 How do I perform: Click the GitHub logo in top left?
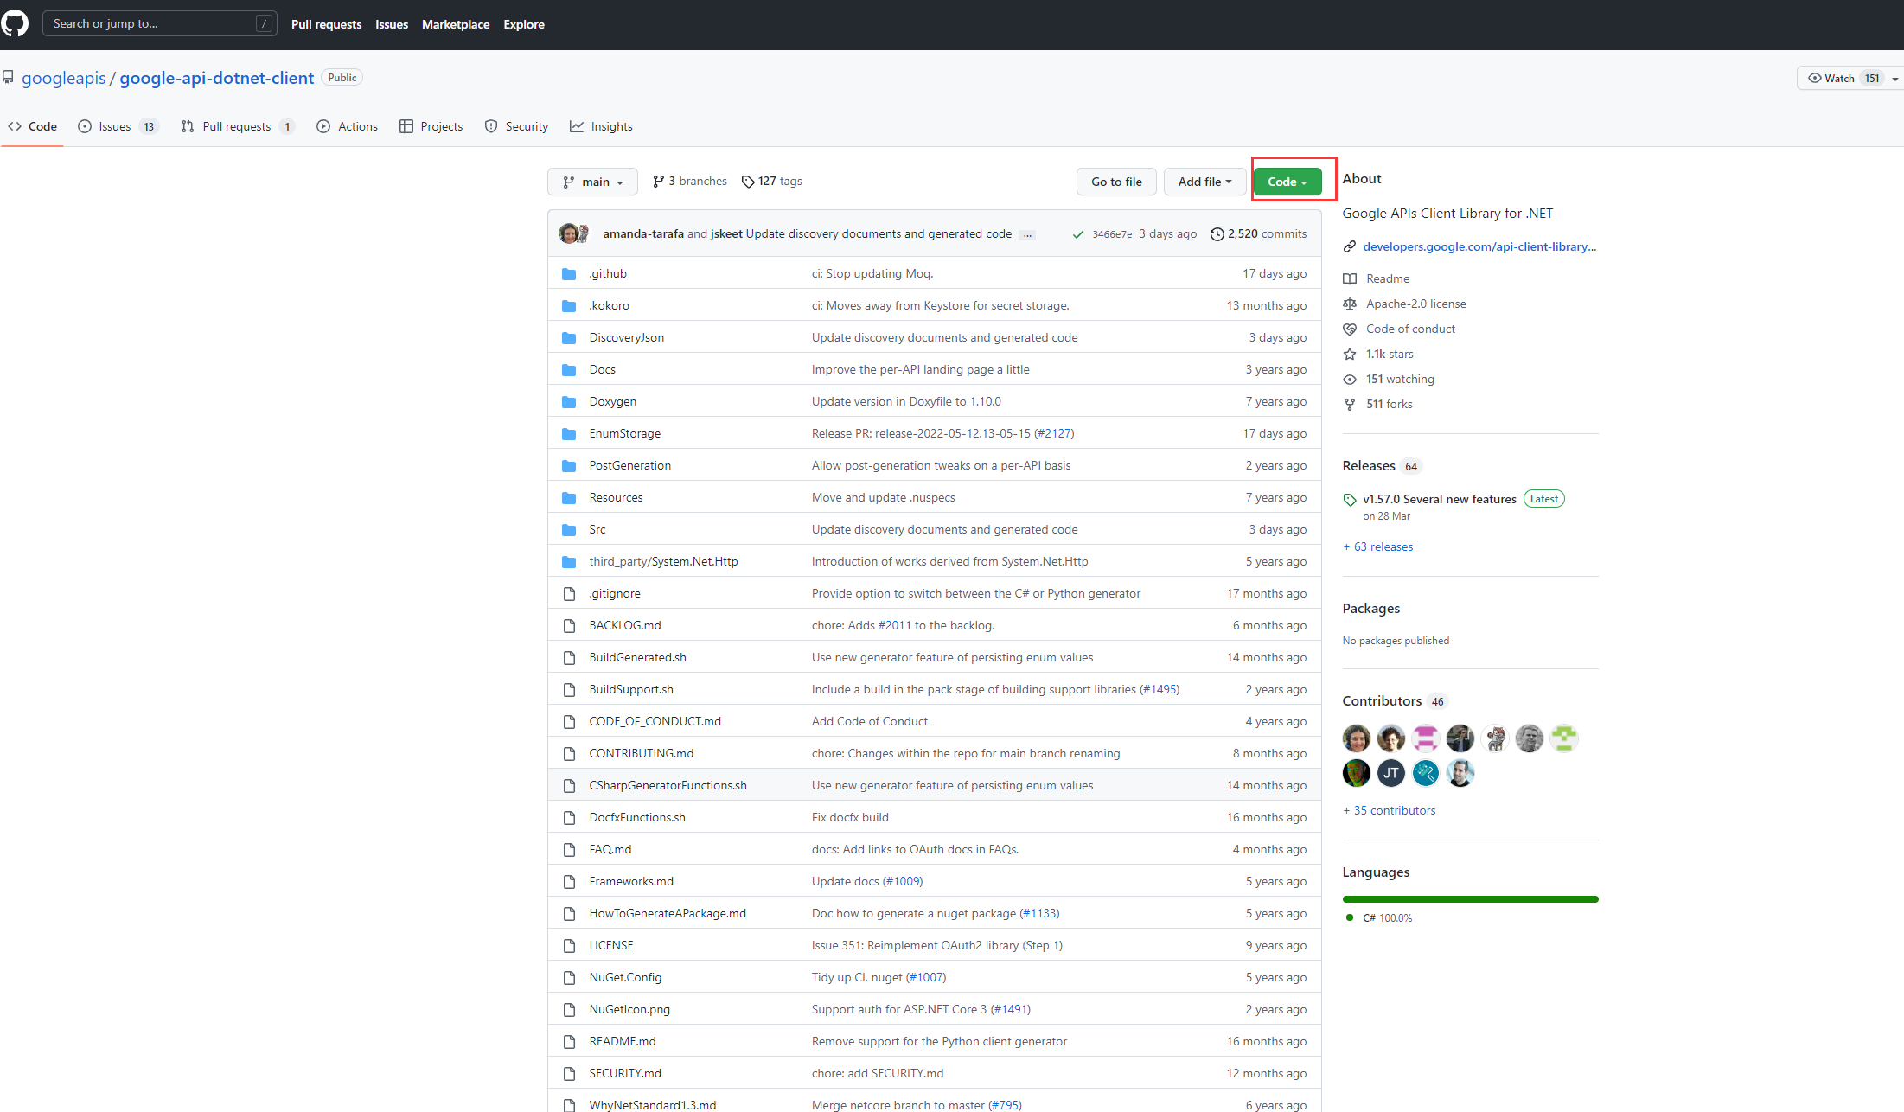click(15, 23)
